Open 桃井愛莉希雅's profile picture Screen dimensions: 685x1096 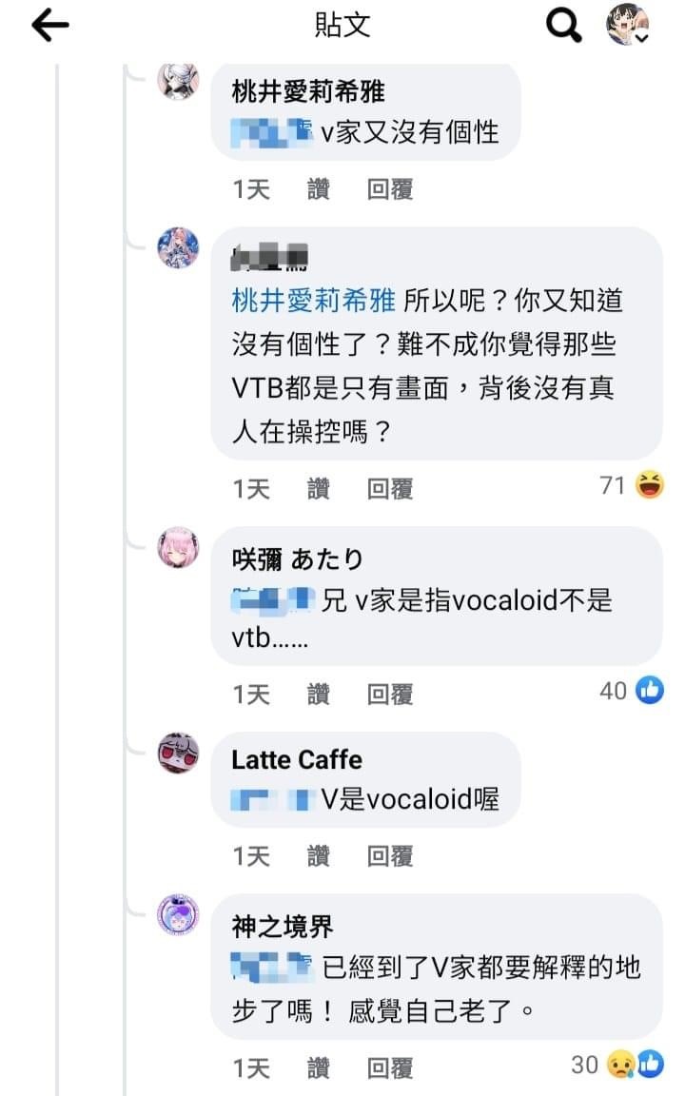(x=178, y=80)
